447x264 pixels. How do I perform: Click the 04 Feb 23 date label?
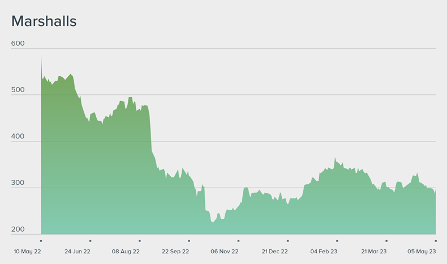click(324, 251)
